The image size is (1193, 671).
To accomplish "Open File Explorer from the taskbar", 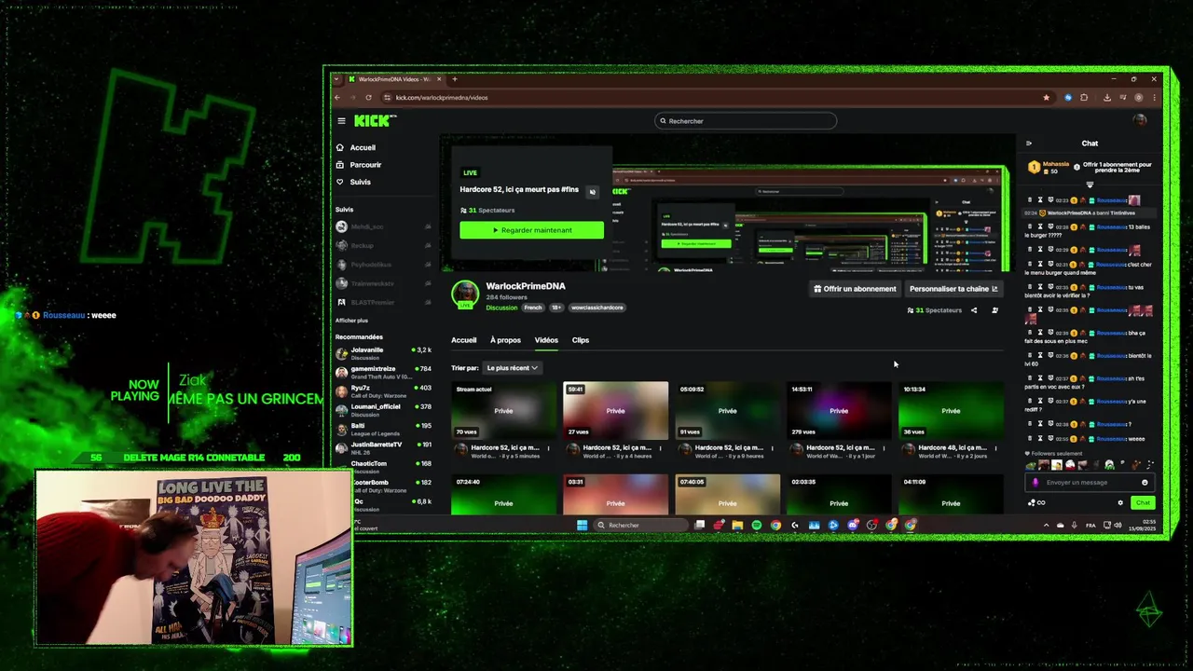I will pyautogui.click(x=737, y=526).
